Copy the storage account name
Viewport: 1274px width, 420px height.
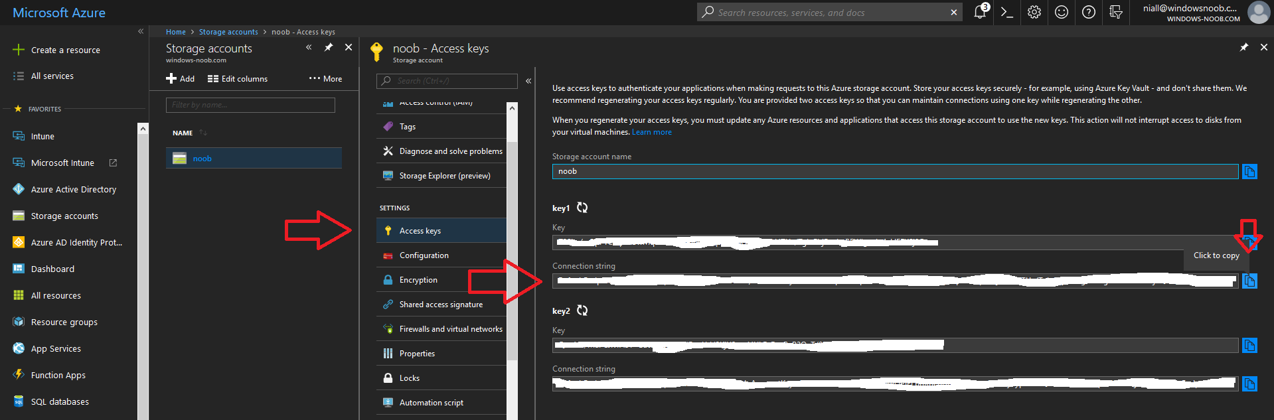(x=1249, y=172)
